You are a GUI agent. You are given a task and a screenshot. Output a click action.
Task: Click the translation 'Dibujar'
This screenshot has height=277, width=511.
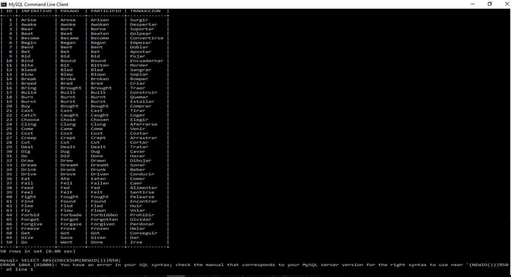tap(141, 161)
